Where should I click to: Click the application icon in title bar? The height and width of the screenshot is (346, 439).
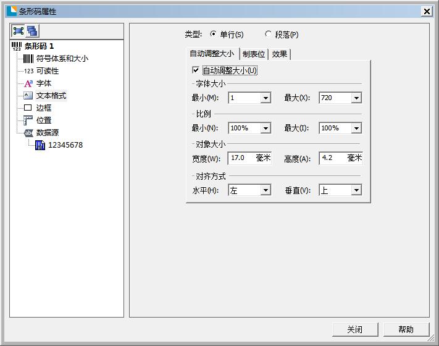tap(12, 11)
